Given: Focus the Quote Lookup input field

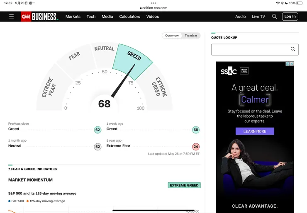Looking at the screenshot, I should 249,49.
